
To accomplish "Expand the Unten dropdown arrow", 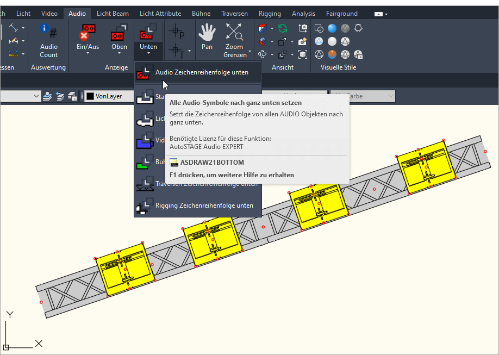I will (148, 55).
